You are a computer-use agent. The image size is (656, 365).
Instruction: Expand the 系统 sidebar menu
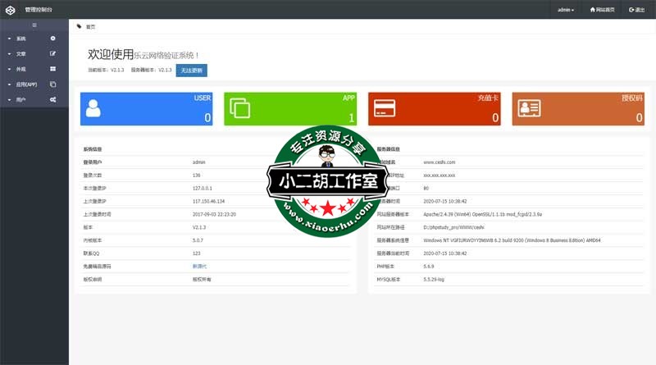click(20, 39)
